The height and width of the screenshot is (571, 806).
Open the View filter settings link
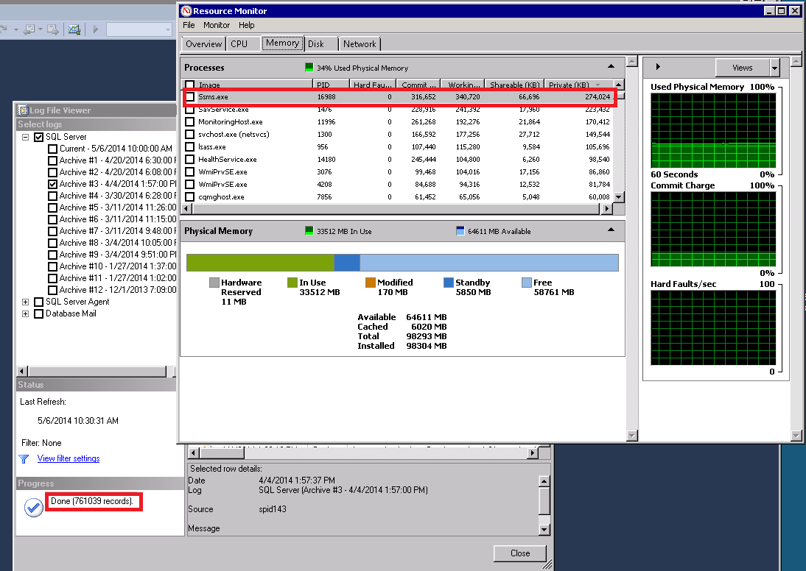point(69,458)
